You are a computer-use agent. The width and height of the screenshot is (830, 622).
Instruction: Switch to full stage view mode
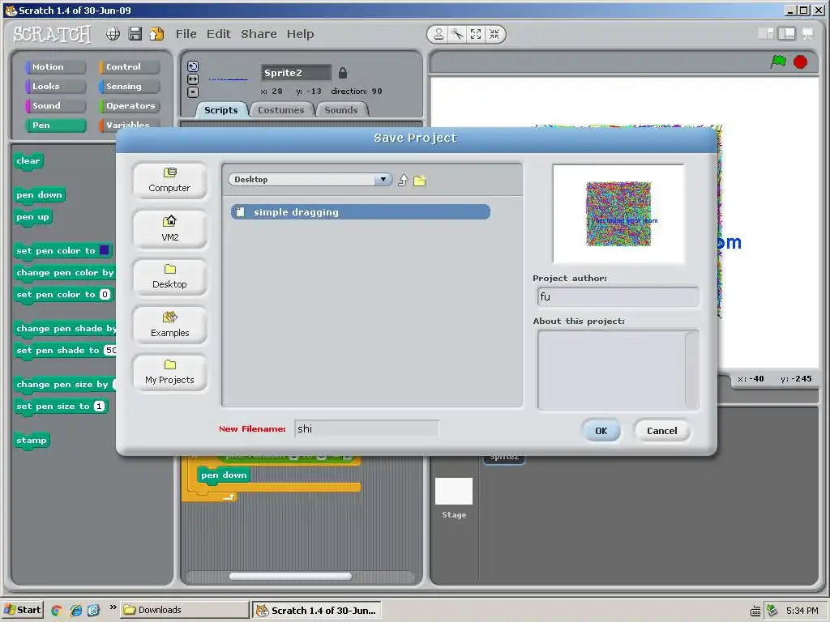(786, 34)
